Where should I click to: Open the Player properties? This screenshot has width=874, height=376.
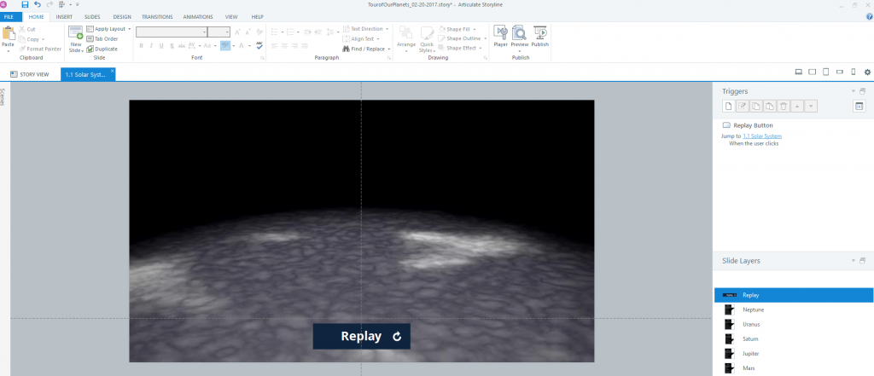tap(500, 35)
